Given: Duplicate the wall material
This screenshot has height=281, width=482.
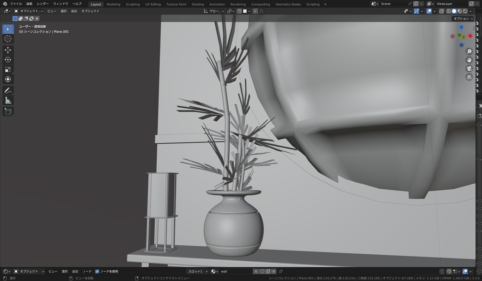Looking at the screenshot, I should (x=268, y=272).
